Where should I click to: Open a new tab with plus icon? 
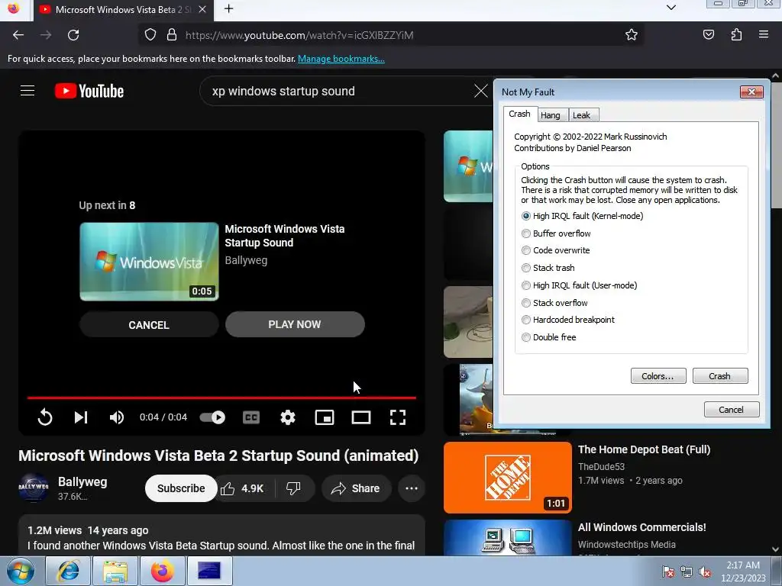[228, 9]
